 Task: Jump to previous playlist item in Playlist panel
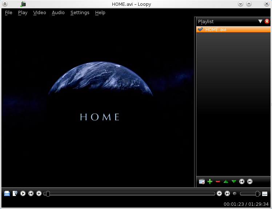(x=242, y=181)
